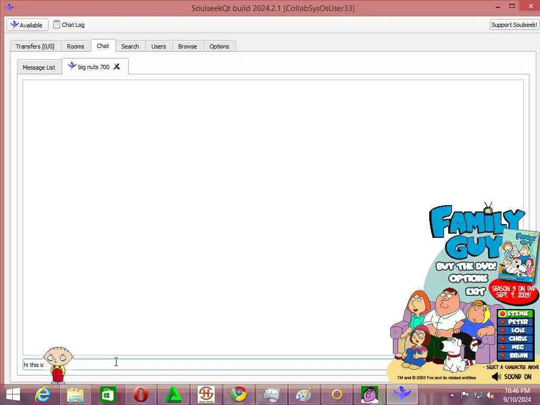This screenshot has height=405, width=540.
Task: Click the orange ring taskbar icon
Action: [x=337, y=394]
